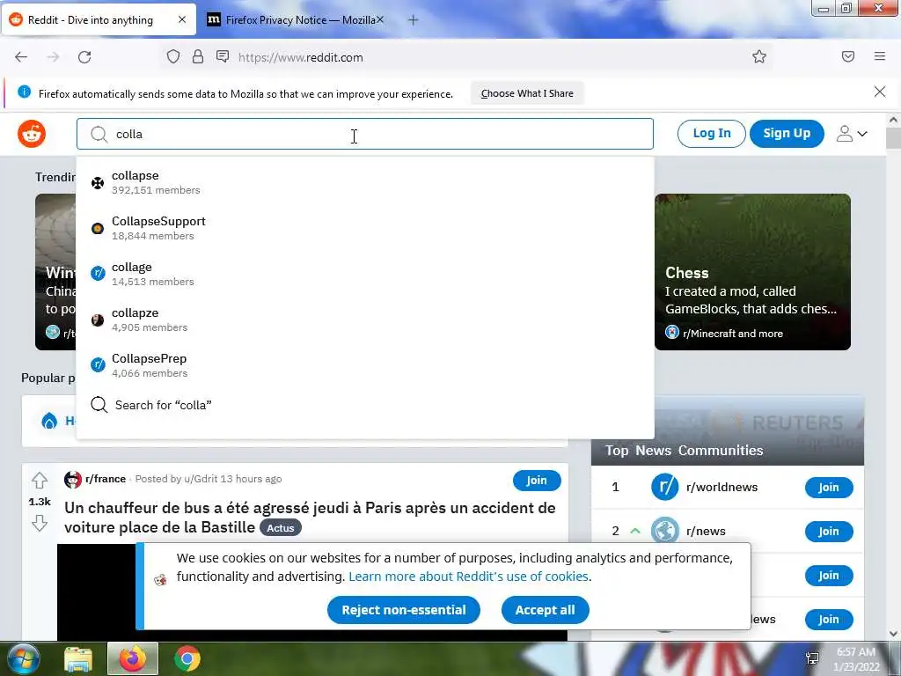Open the Chess trending card
Screen dimensions: 901x676
(x=752, y=272)
